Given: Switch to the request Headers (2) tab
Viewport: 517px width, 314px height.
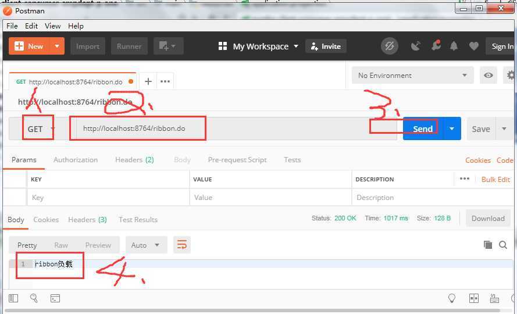Looking at the screenshot, I should point(134,160).
